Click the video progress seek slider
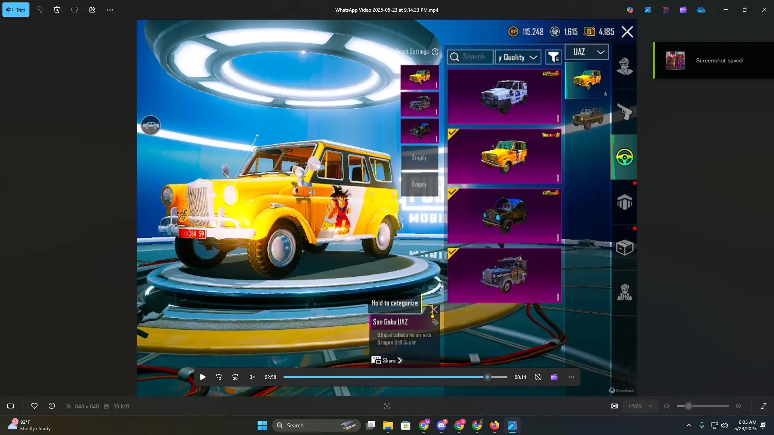The height and width of the screenshot is (435, 774). pos(395,377)
